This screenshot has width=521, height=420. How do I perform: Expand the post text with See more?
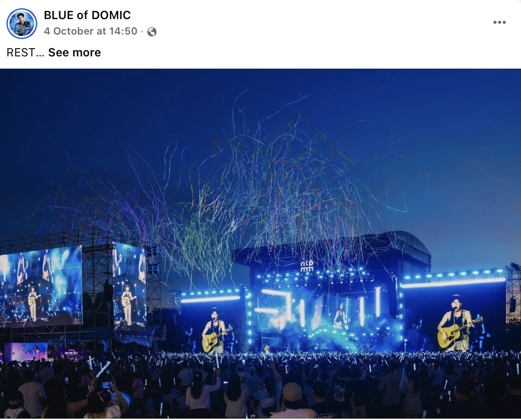click(x=75, y=53)
